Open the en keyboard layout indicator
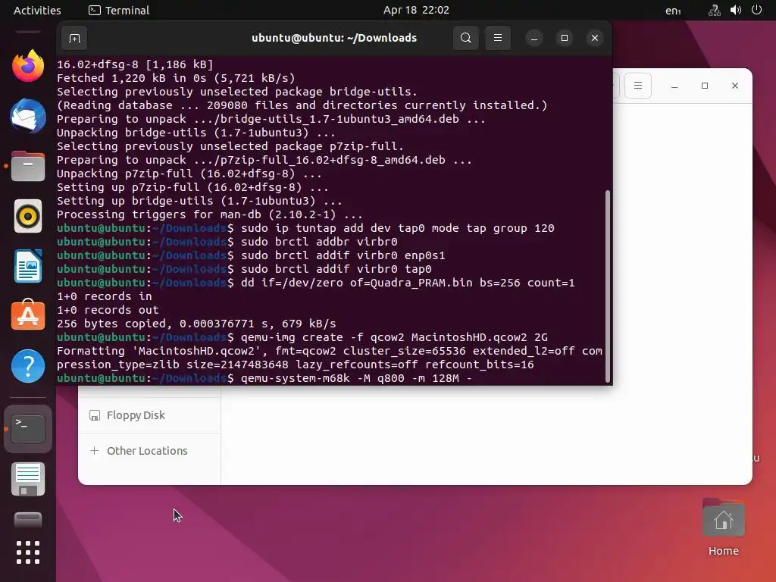Image resolution: width=776 pixels, height=582 pixels. (x=673, y=11)
